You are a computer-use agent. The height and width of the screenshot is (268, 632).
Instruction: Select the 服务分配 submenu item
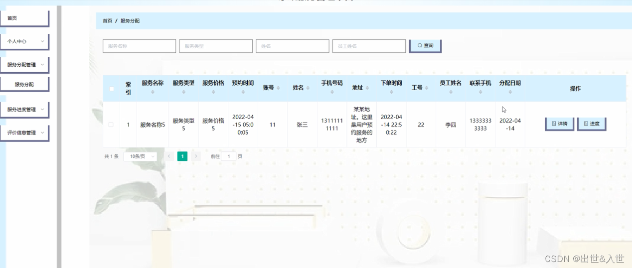(24, 84)
